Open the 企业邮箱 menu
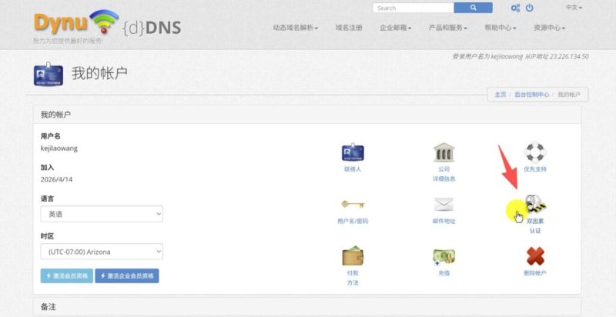This screenshot has width=616, height=317. click(395, 28)
